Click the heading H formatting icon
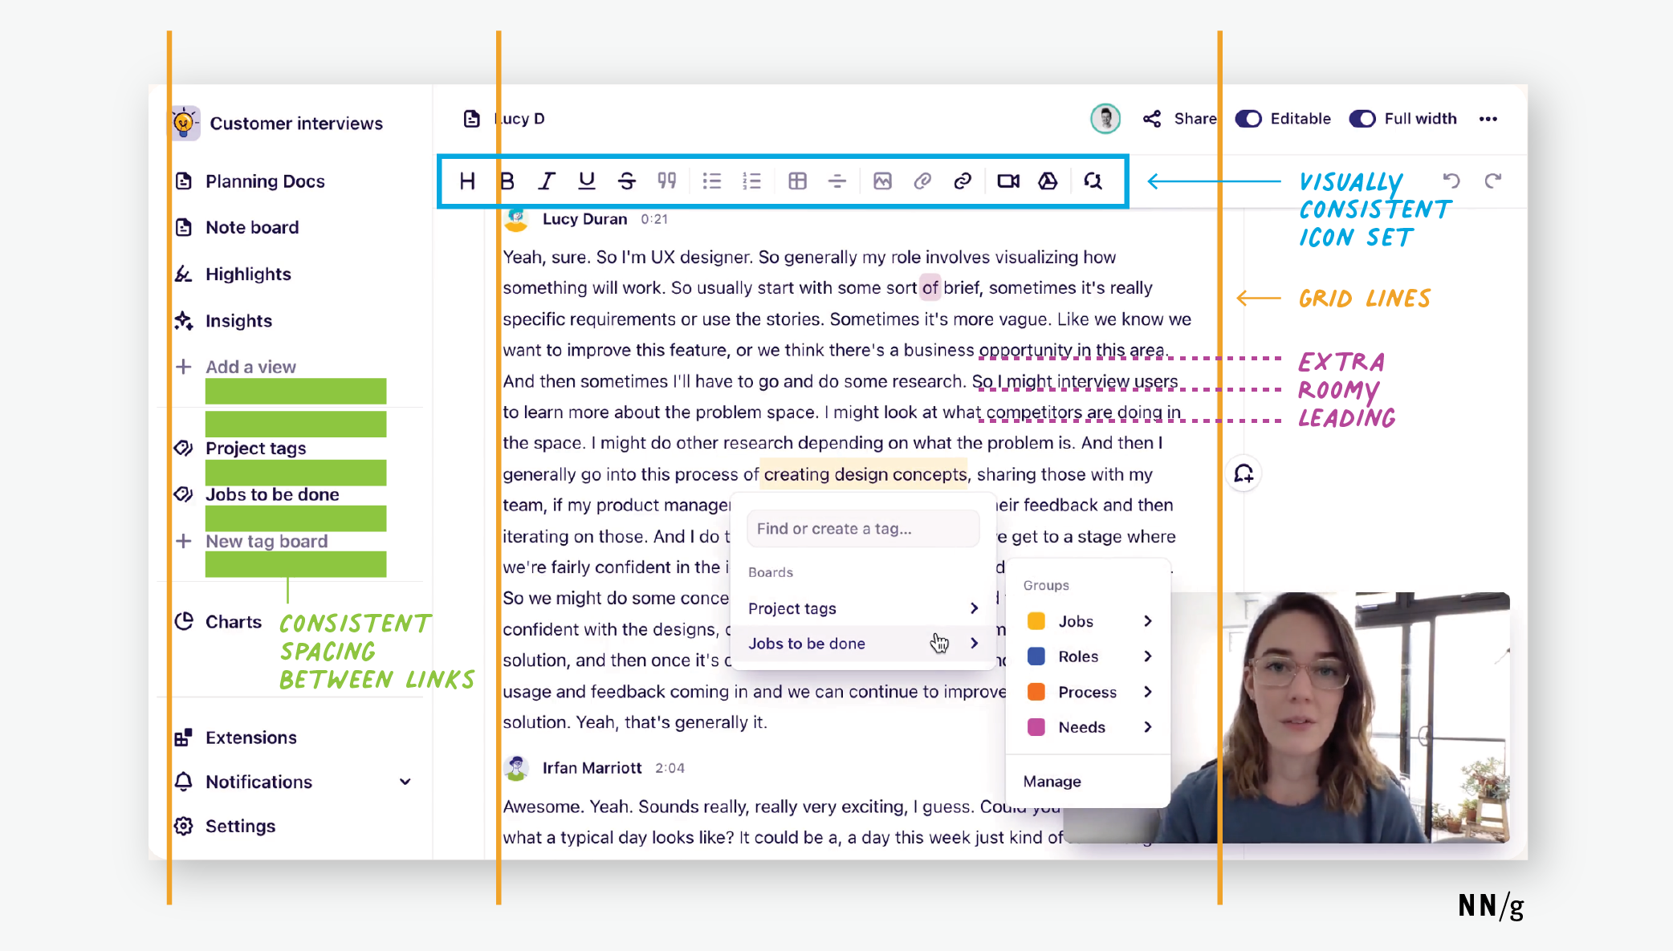The image size is (1673, 951). coord(469,181)
